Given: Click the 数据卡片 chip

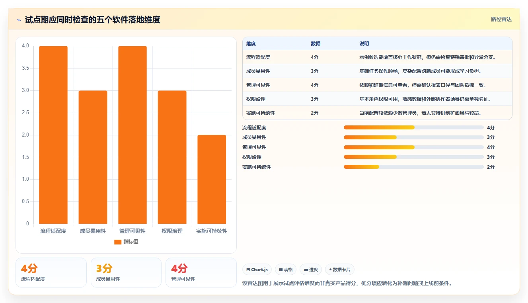Looking at the screenshot, I should tap(339, 270).
